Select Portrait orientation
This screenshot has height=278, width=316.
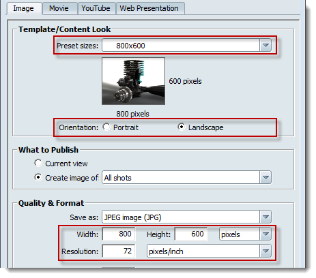click(x=106, y=127)
